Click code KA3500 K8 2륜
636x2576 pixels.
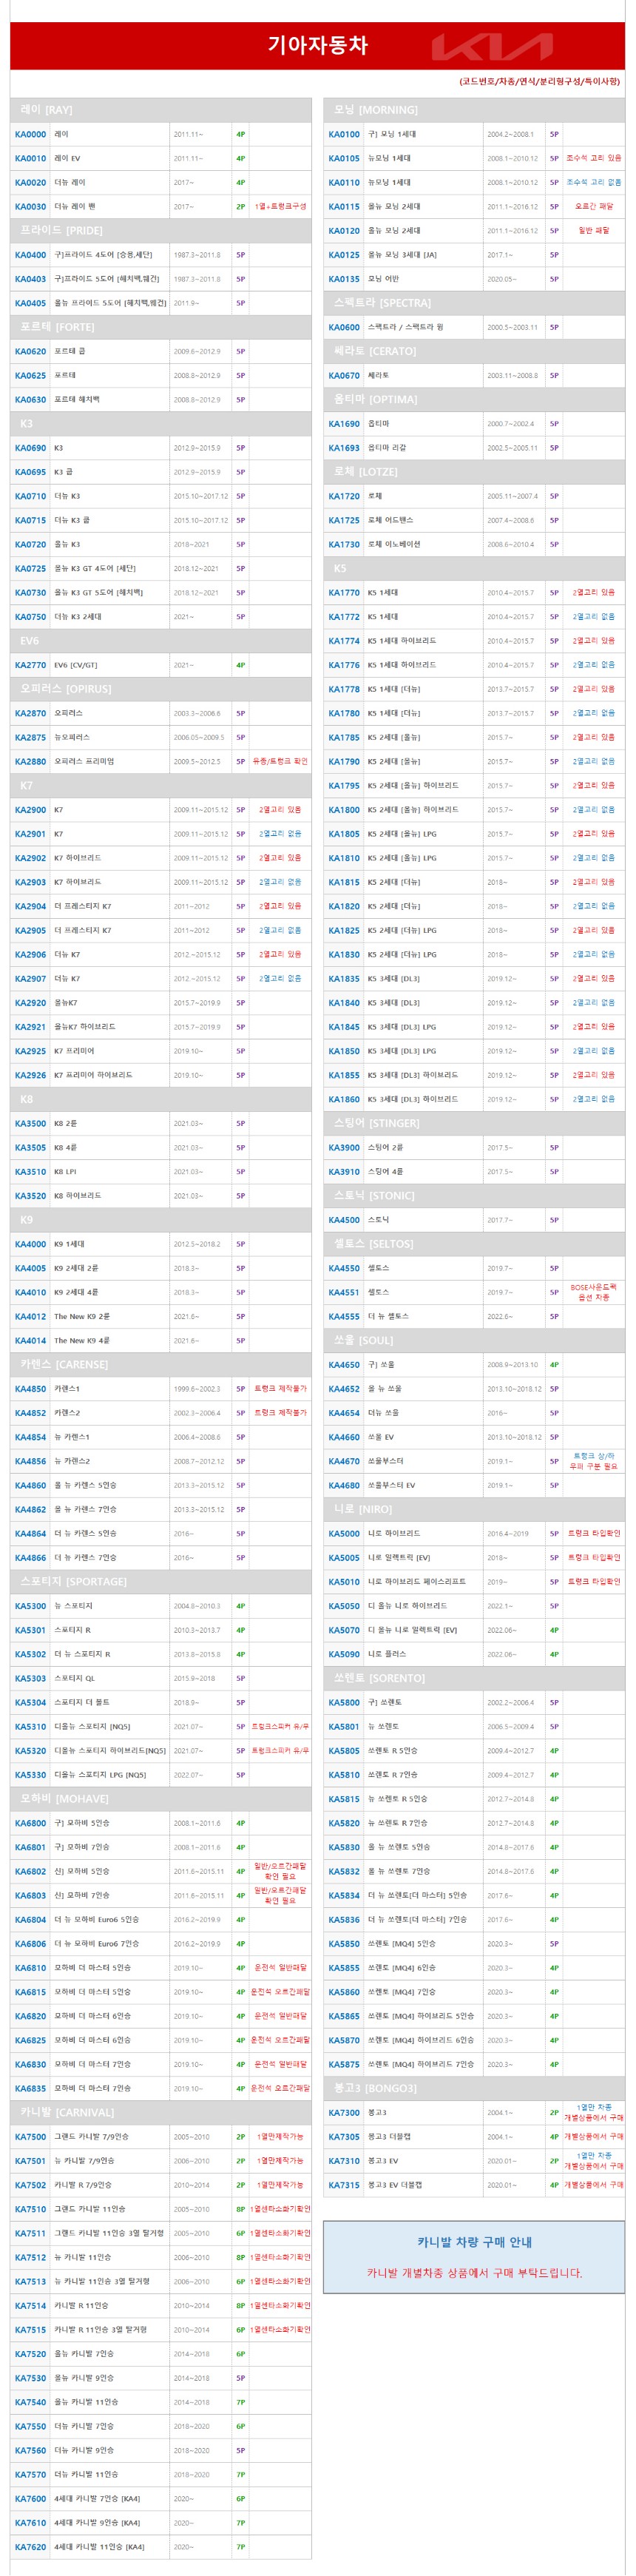tap(31, 1124)
